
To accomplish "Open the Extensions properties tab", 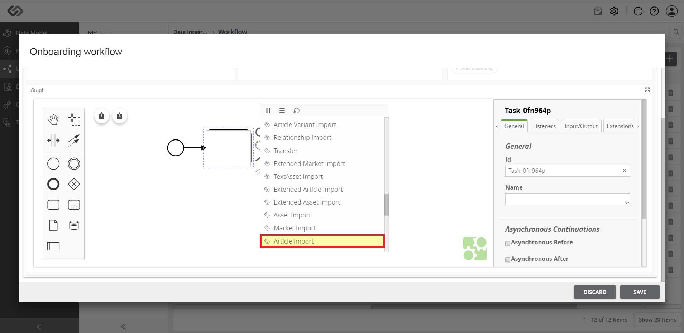I will (x=620, y=126).
